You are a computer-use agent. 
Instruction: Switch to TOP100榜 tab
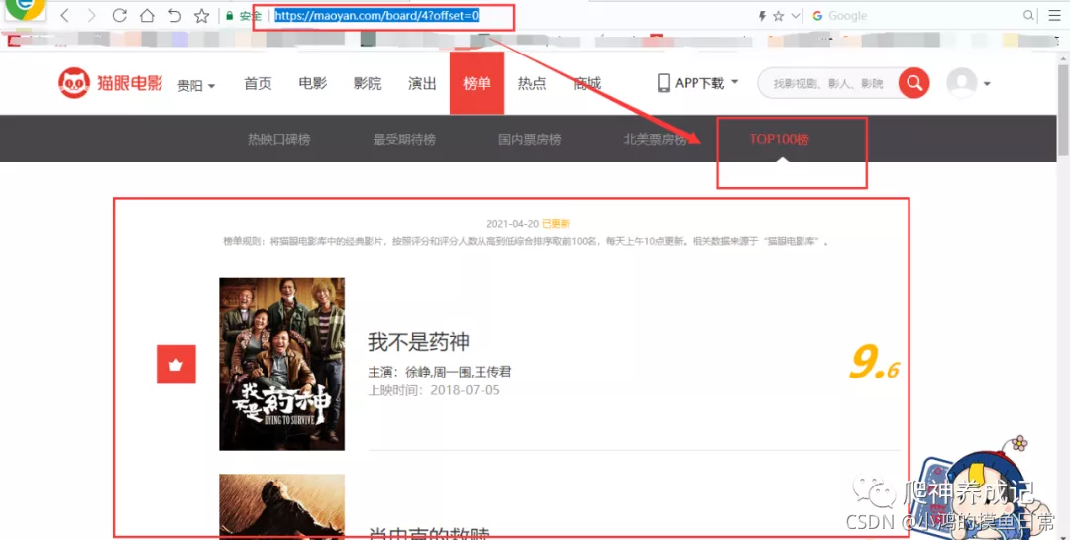coord(780,140)
